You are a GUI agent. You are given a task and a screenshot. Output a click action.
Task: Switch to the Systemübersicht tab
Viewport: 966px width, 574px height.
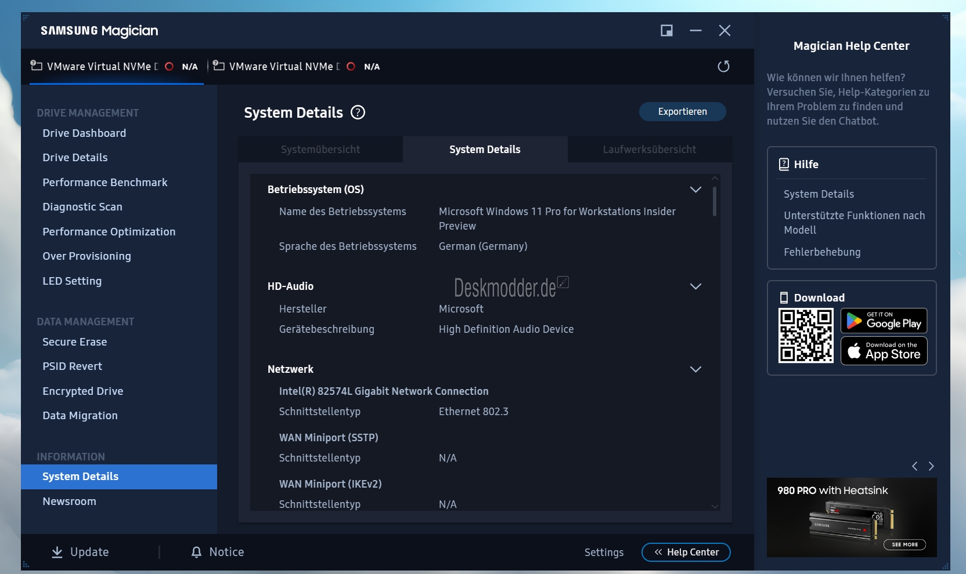[x=320, y=150]
